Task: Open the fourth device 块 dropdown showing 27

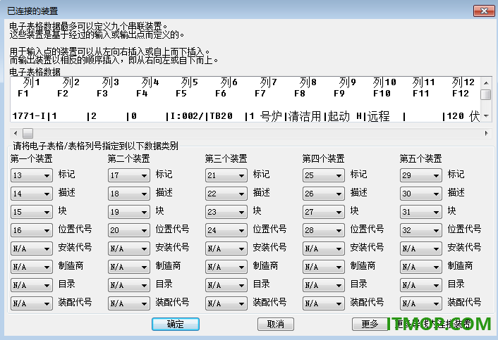Action: click(324, 212)
